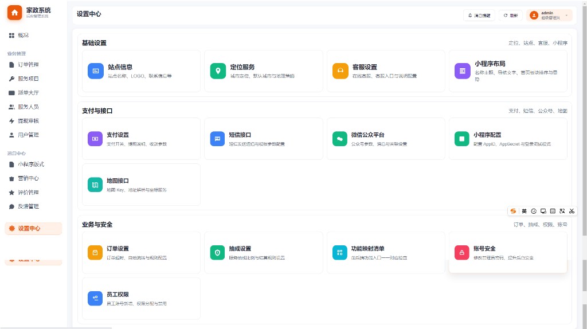Viewport: 587px width, 329px height.
Task: Click the purple 支付设置 card icon
Action: pos(95,139)
